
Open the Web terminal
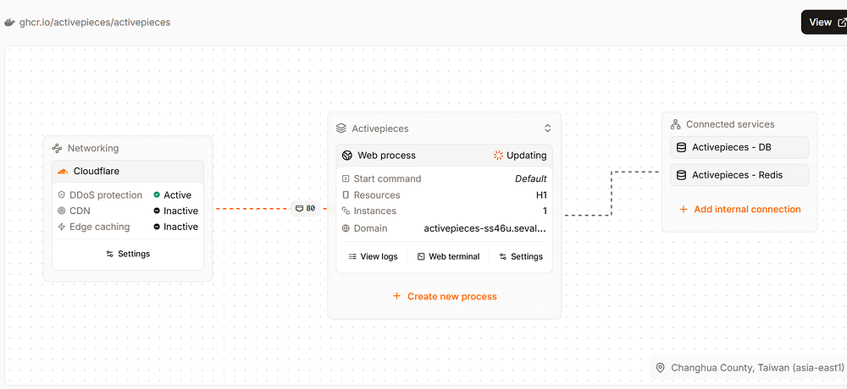click(448, 256)
